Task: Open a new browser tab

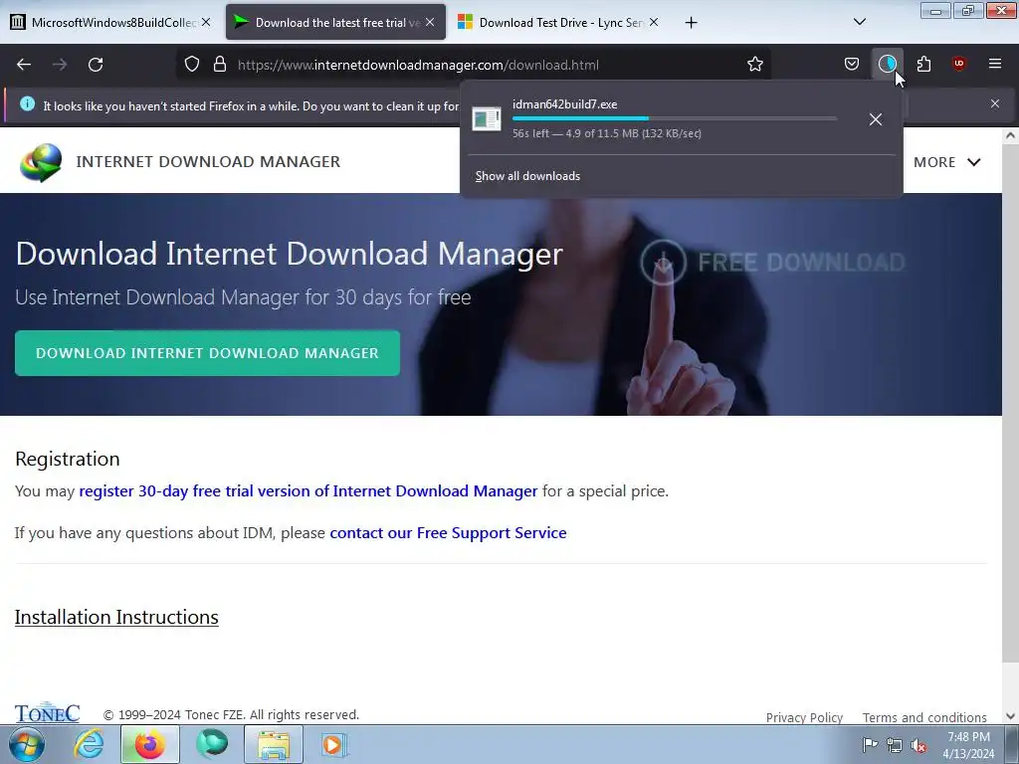Action: pyautogui.click(x=691, y=23)
